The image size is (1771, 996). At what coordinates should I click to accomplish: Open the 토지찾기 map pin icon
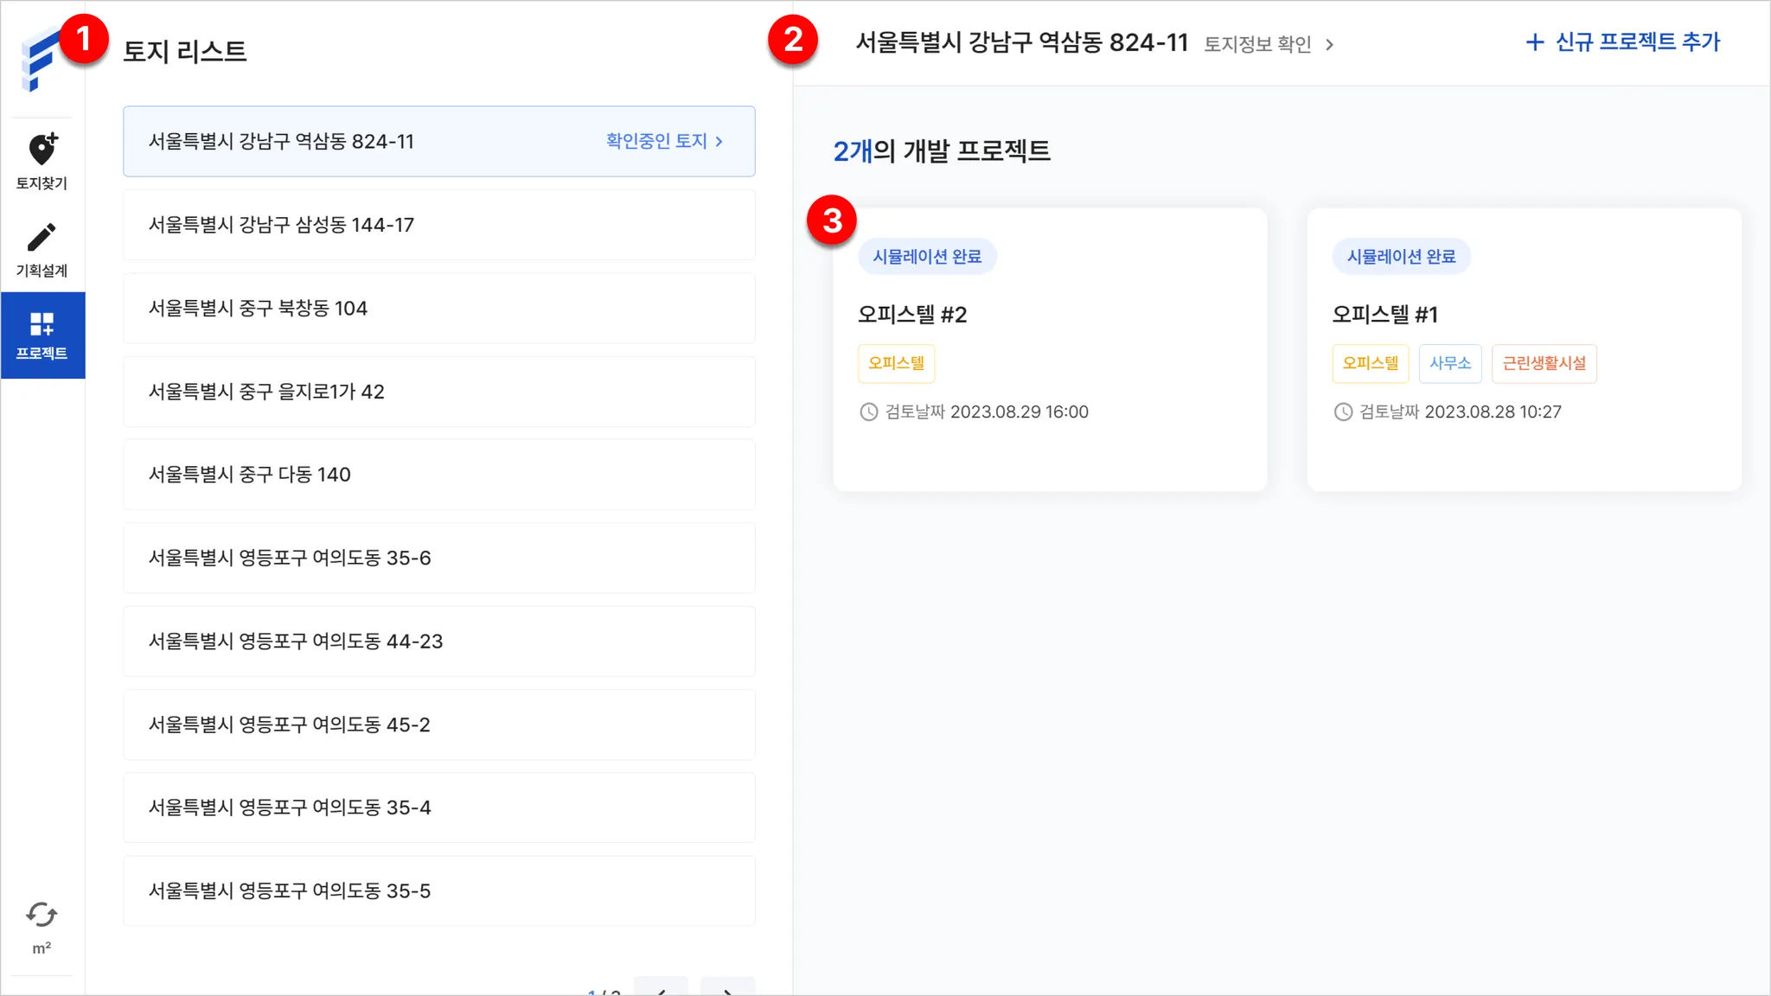click(x=42, y=150)
